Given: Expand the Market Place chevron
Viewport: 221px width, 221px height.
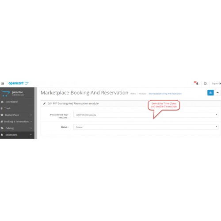Looking at the screenshot, I should tap(31, 115).
